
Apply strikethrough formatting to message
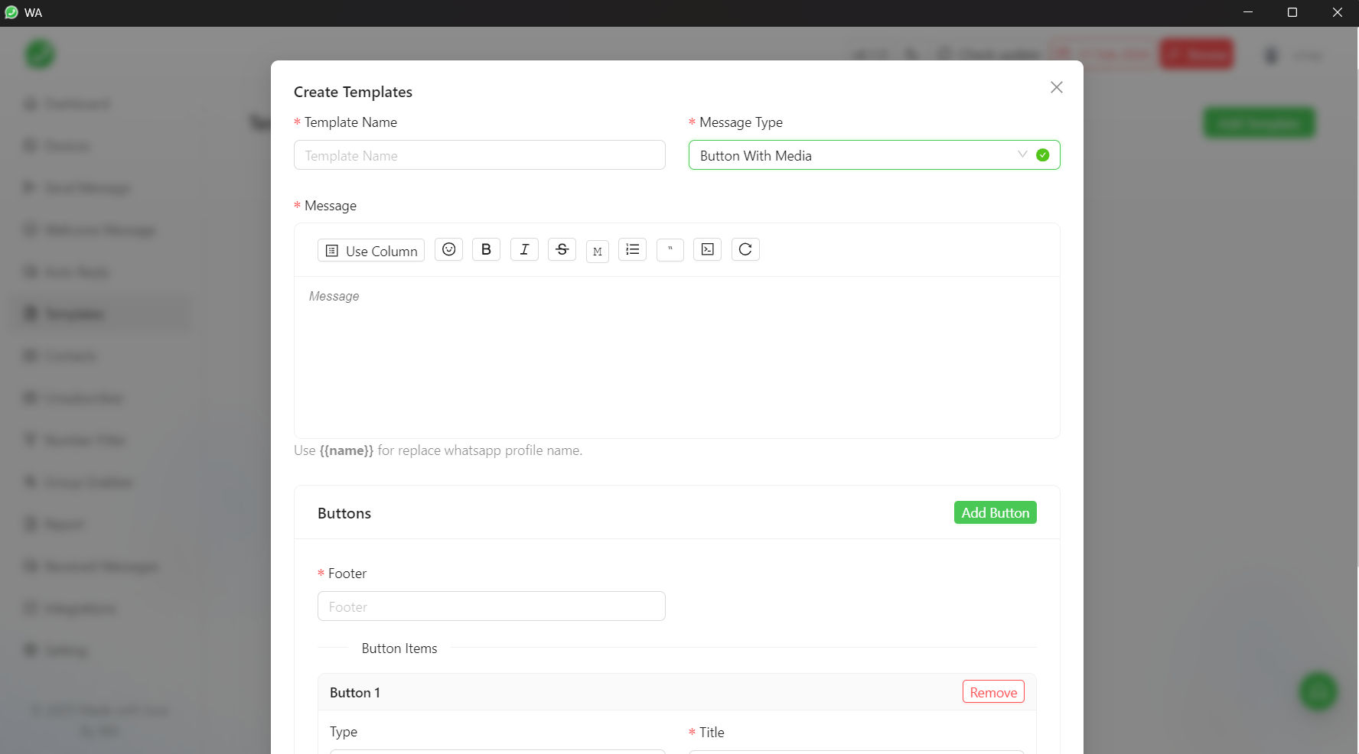click(x=562, y=249)
